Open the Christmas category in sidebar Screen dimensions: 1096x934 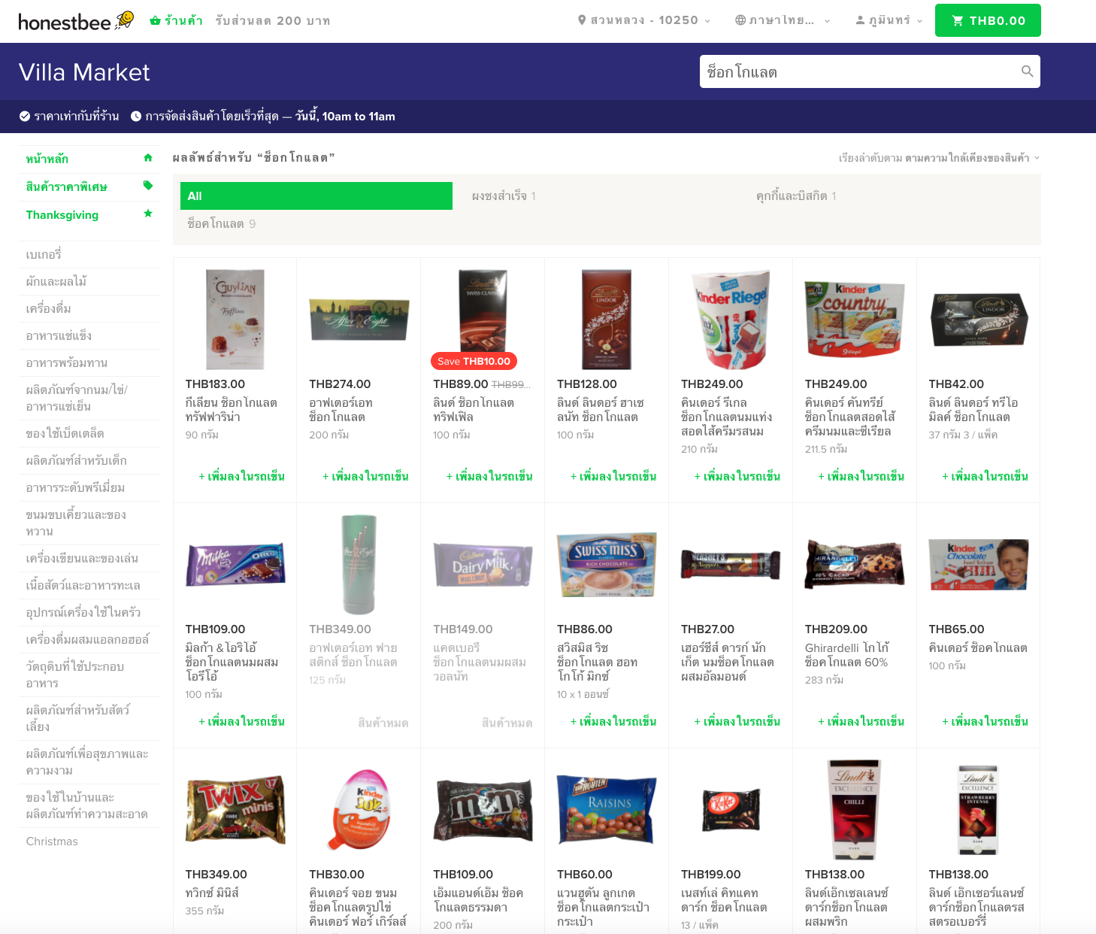coord(52,842)
